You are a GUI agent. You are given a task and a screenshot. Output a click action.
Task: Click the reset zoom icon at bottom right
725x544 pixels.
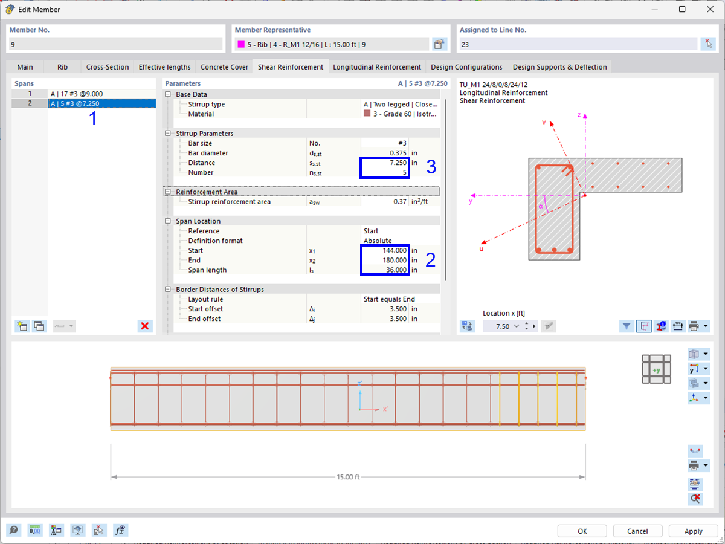tap(695, 499)
